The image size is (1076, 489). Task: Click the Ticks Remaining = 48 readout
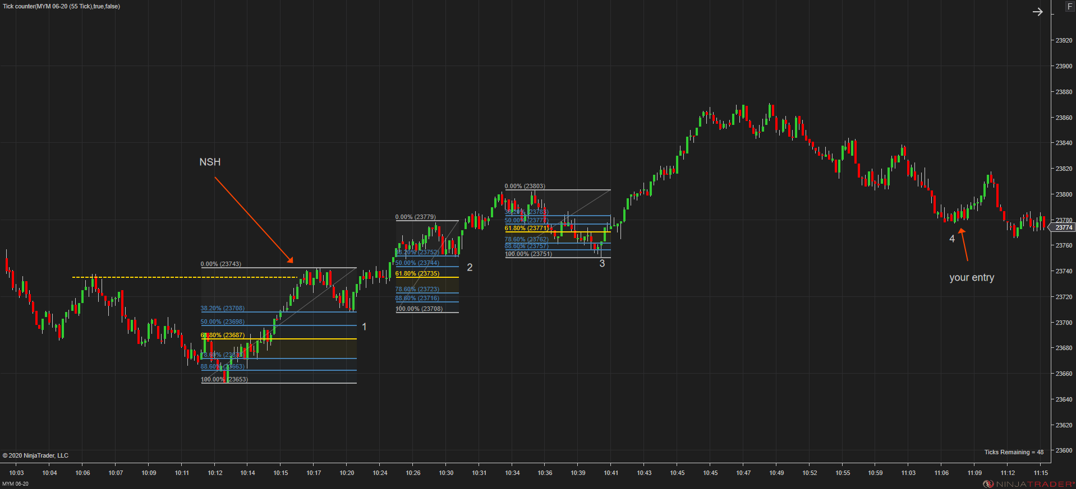tap(1014, 452)
